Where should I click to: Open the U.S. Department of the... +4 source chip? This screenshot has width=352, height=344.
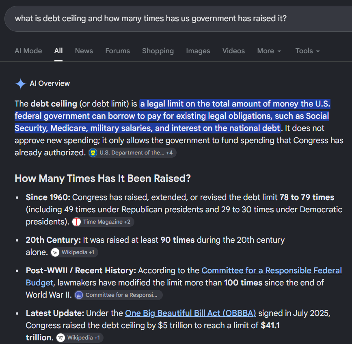(132, 153)
